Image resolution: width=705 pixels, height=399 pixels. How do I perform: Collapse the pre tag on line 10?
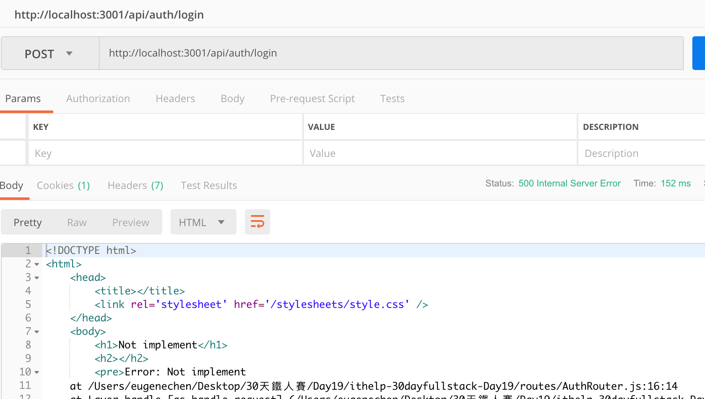pyautogui.click(x=37, y=372)
